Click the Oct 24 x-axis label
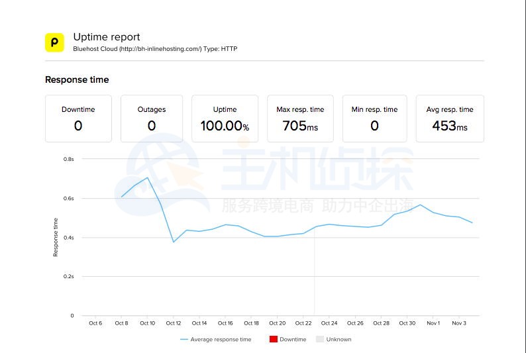The image size is (526, 353). coord(329,323)
